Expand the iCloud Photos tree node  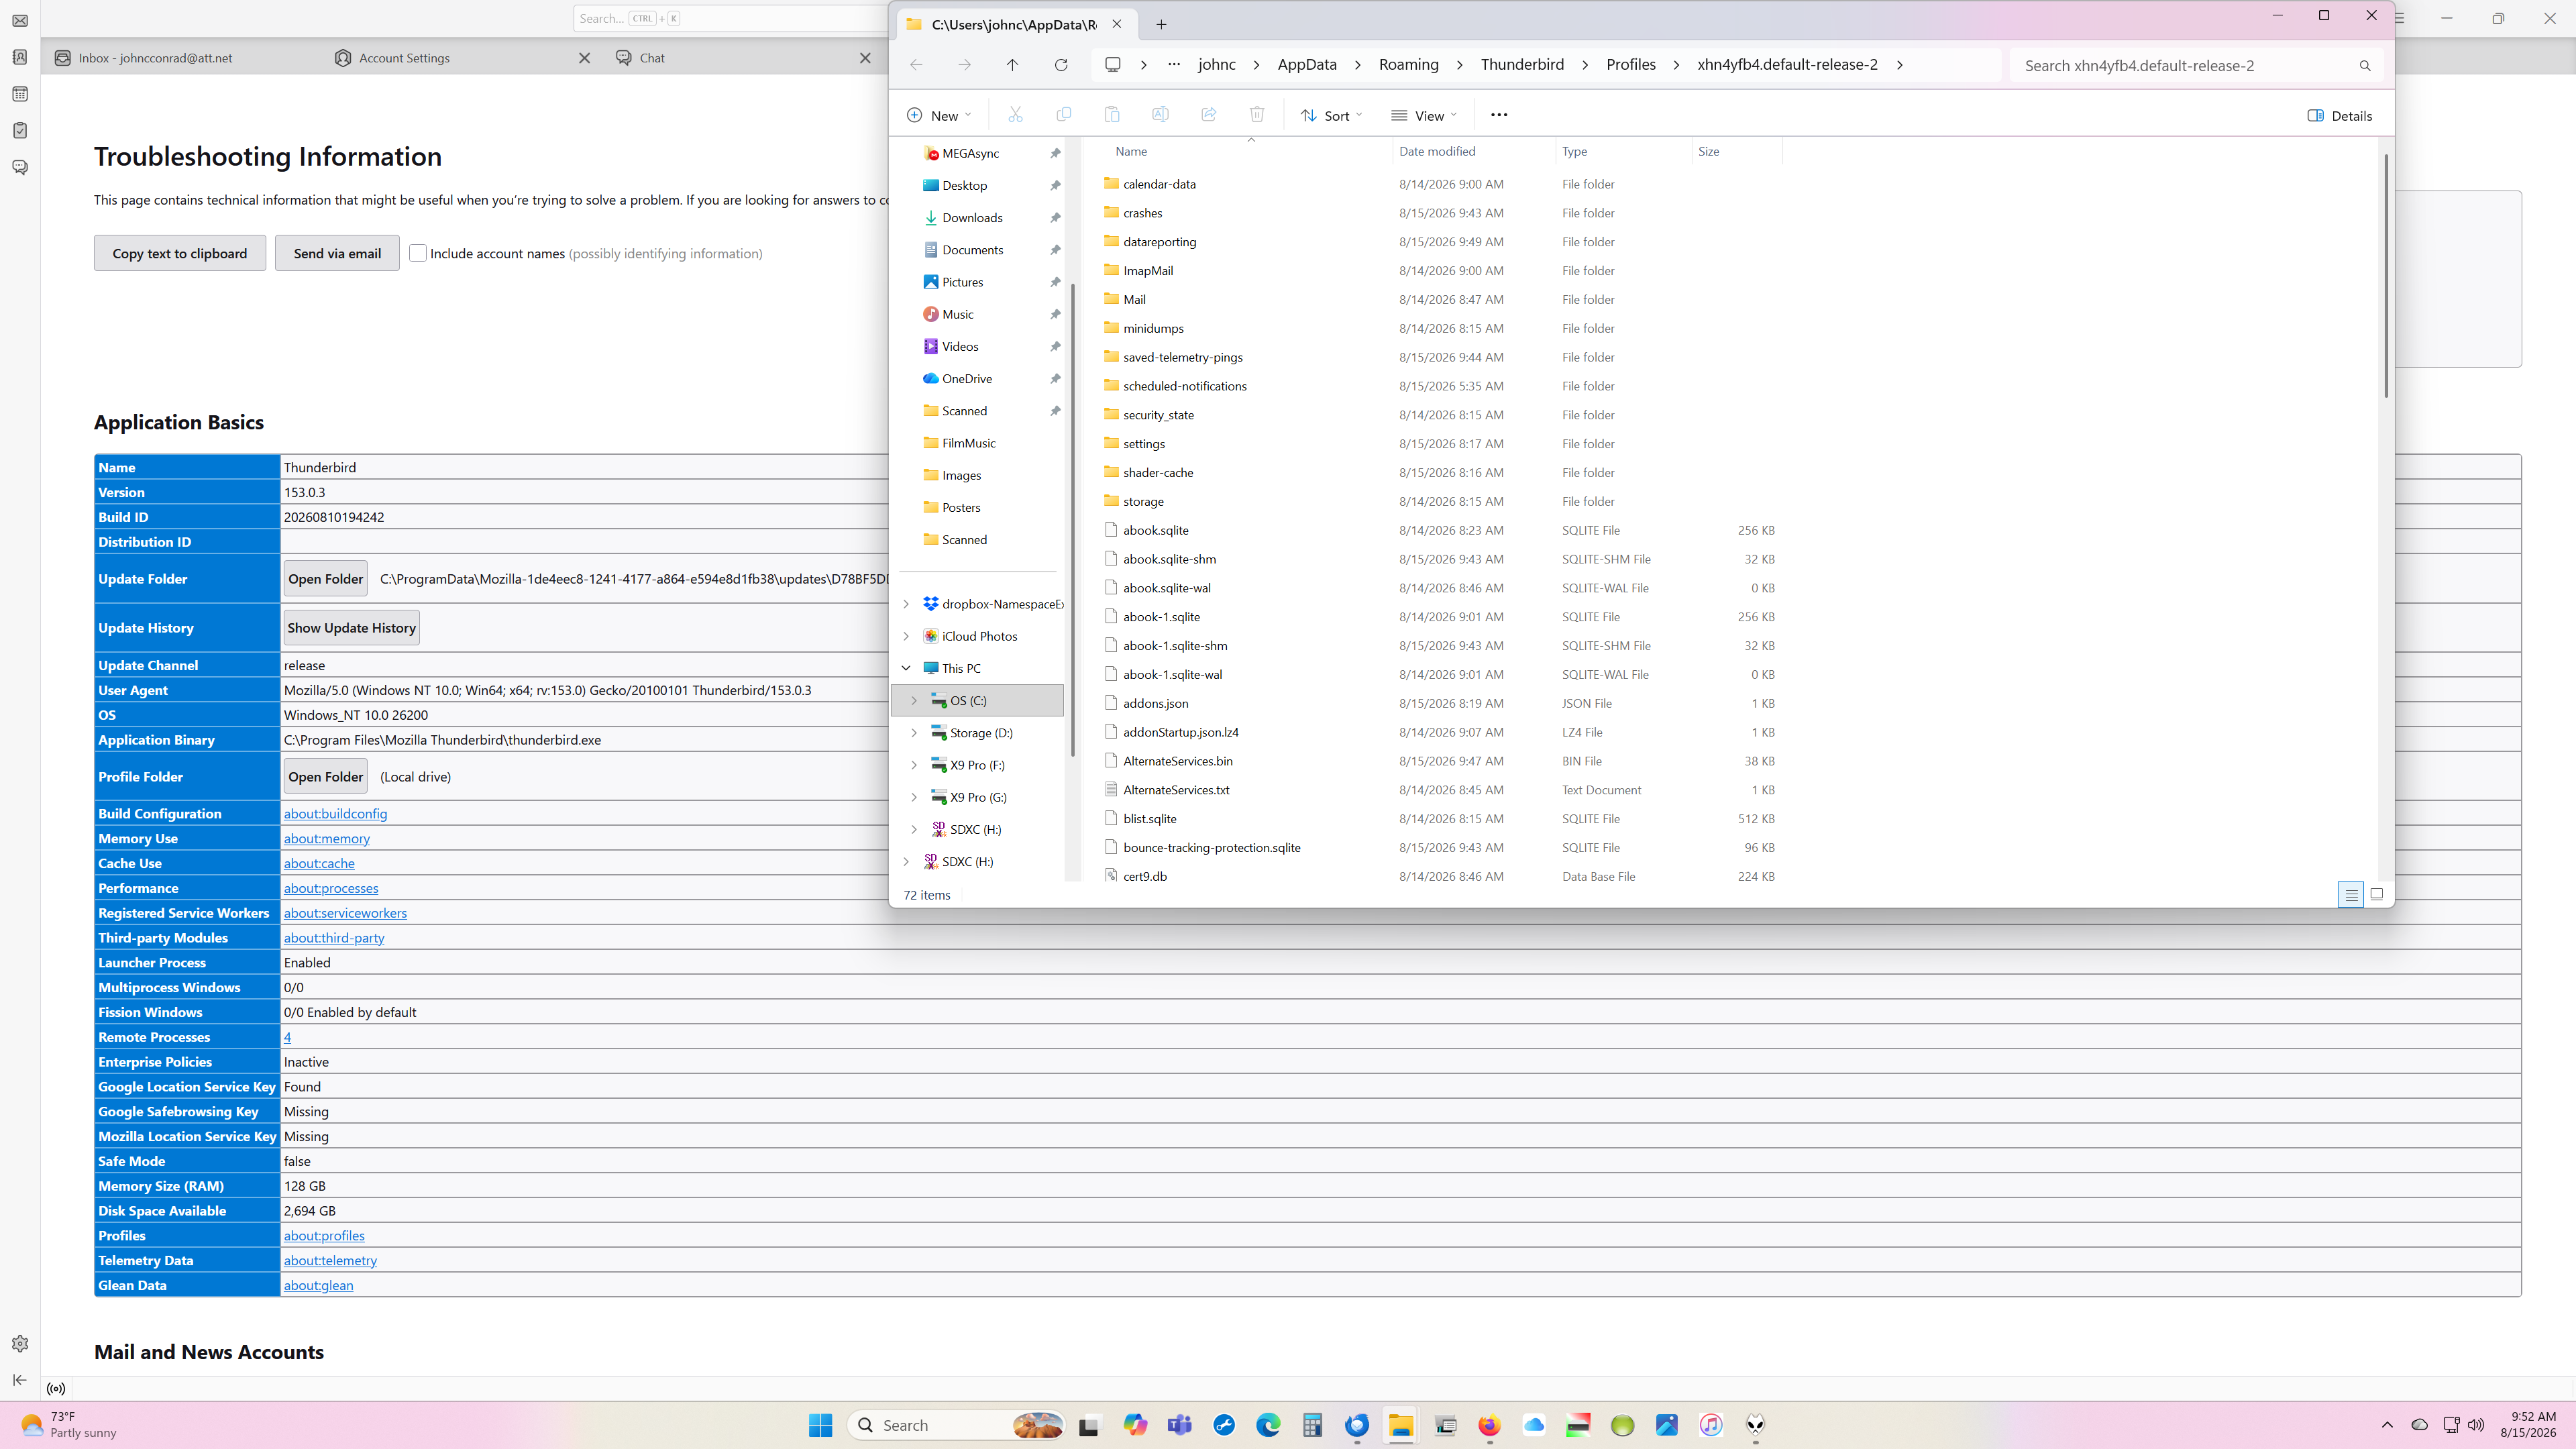pos(906,636)
